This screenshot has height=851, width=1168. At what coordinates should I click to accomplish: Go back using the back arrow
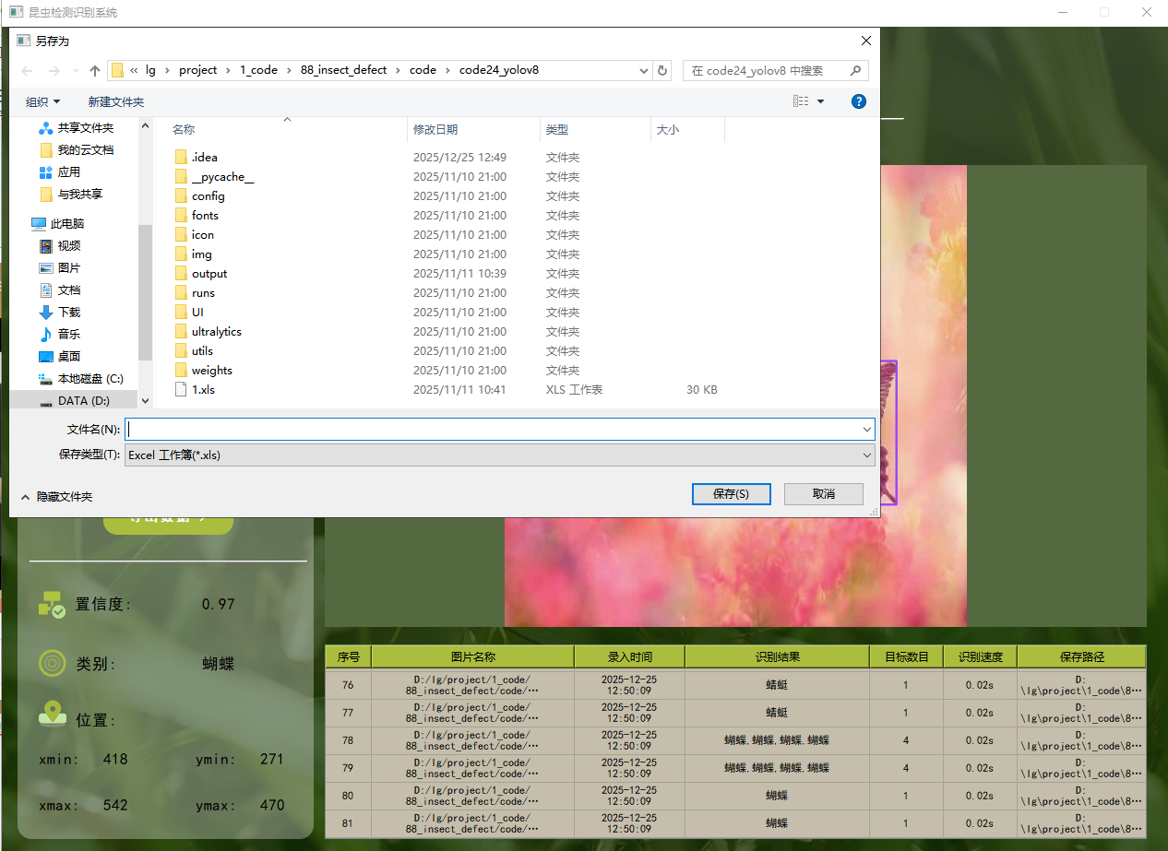(x=28, y=71)
